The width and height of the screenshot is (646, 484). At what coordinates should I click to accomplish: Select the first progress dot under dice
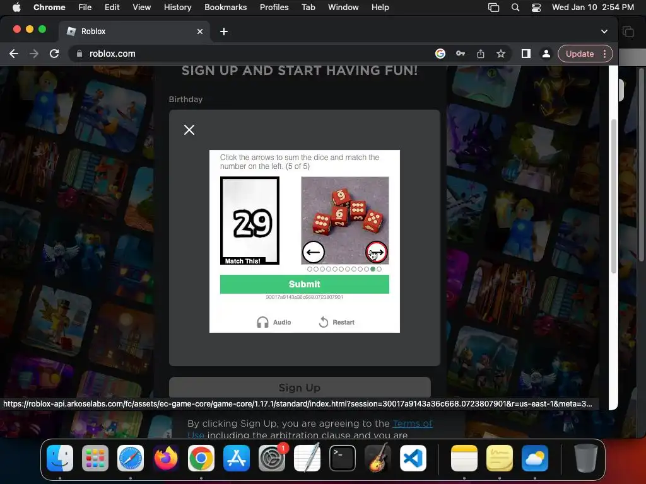pyautogui.click(x=310, y=269)
